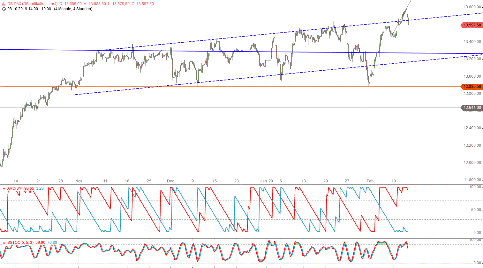Click the clock icon before the date range
Viewport: 483px width, 268px height.
click(4, 9)
